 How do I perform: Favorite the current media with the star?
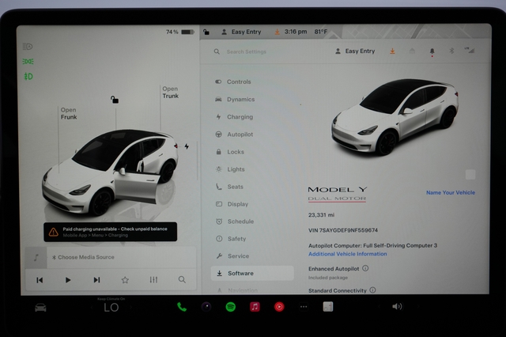point(125,280)
